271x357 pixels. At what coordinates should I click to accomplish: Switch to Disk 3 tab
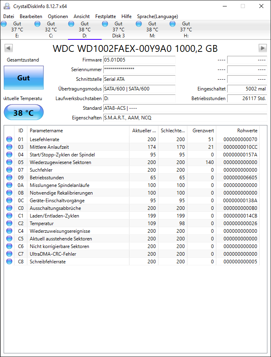pyautogui.click(x=119, y=30)
